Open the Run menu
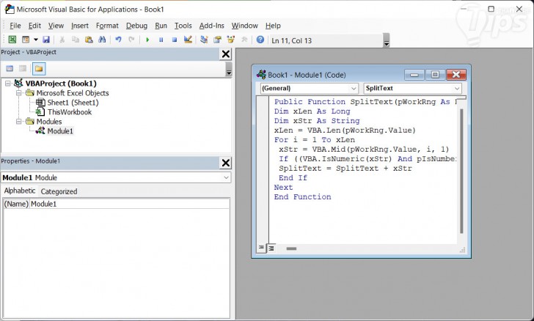Image resolution: width=534 pixels, height=321 pixels. click(x=161, y=26)
